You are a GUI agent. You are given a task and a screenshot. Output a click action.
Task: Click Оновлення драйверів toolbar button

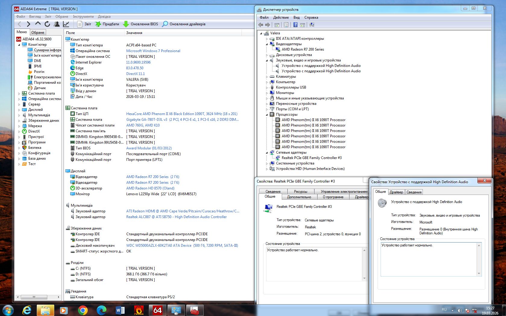pos(184,24)
